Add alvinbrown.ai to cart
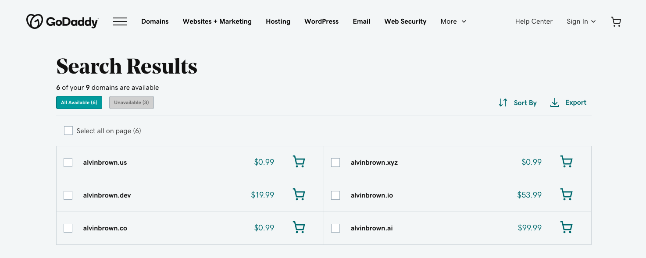646x258 pixels. point(566,228)
